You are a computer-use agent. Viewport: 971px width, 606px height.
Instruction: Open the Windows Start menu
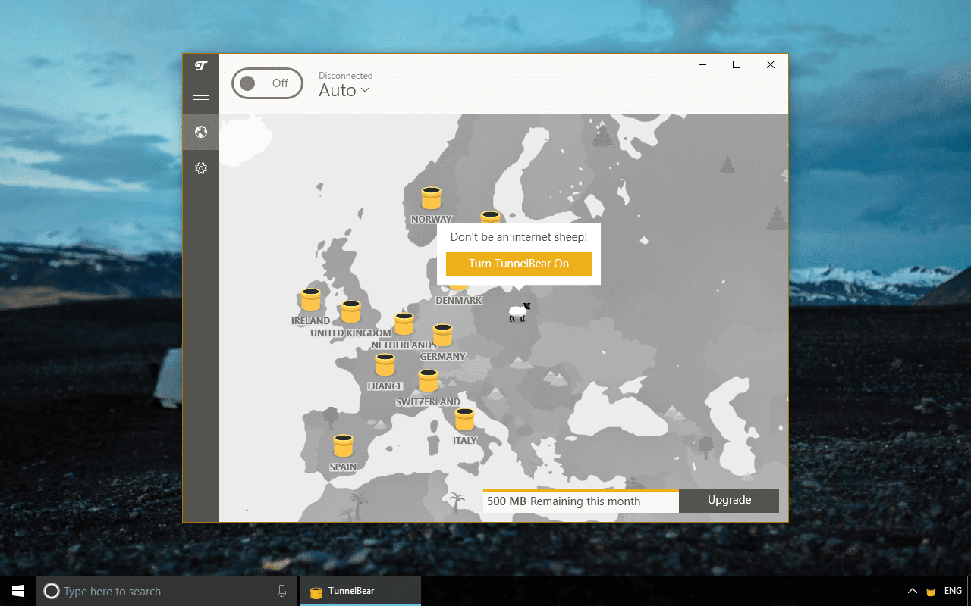tap(17, 591)
